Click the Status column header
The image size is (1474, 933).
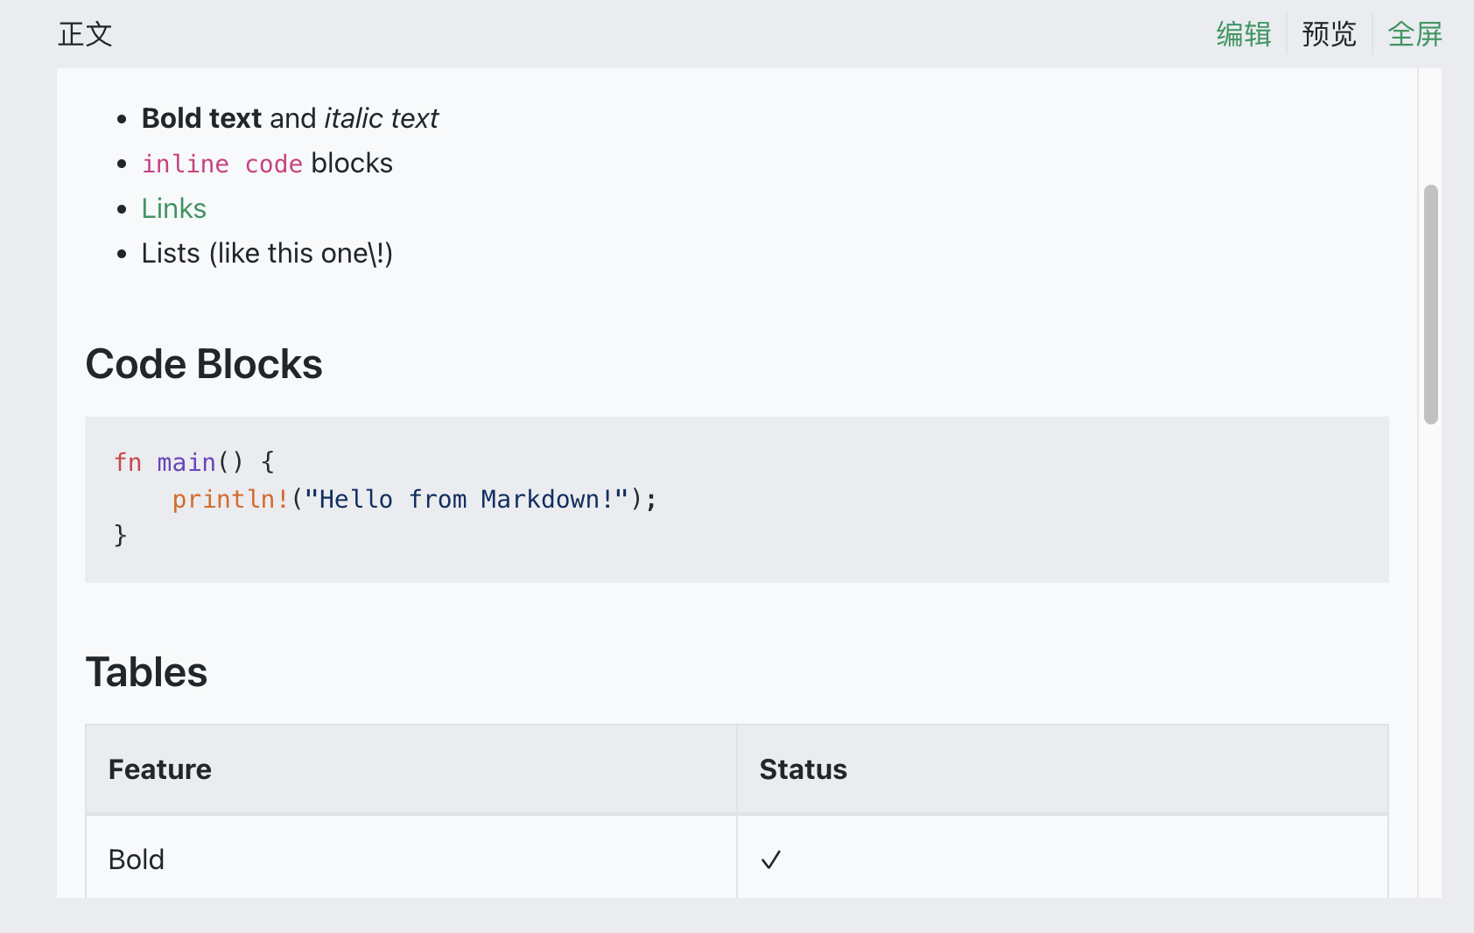point(803,769)
